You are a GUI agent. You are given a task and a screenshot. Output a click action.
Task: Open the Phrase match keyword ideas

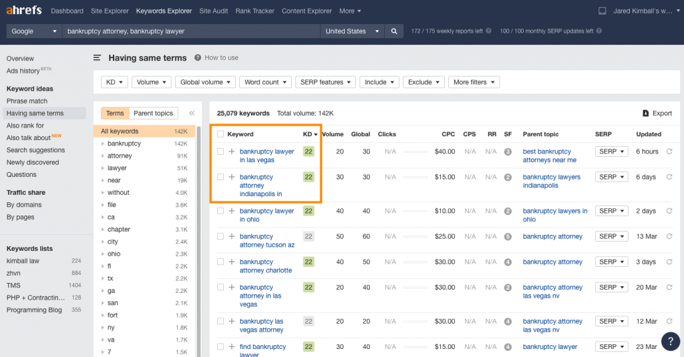pyautogui.click(x=27, y=101)
